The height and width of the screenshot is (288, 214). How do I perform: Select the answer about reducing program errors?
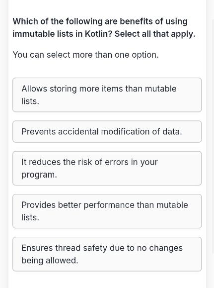(x=107, y=168)
